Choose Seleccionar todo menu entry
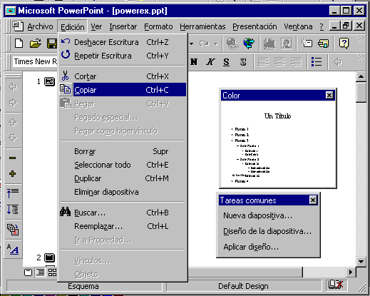 tap(123, 165)
